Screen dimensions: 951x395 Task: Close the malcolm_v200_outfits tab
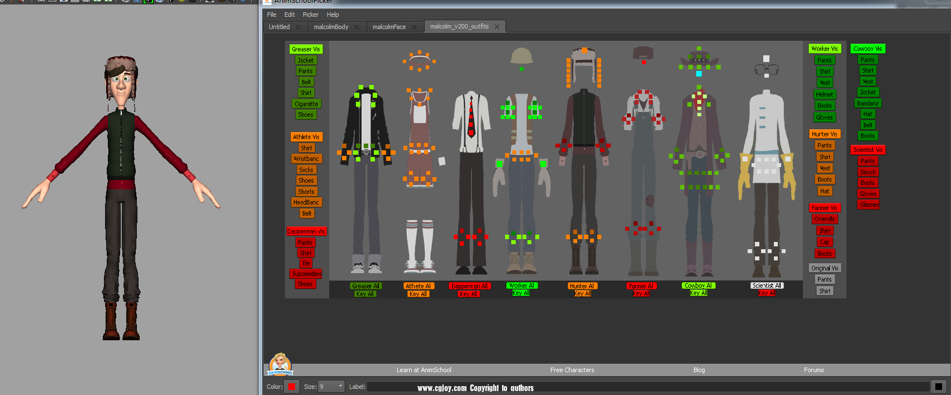click(497, 26)
